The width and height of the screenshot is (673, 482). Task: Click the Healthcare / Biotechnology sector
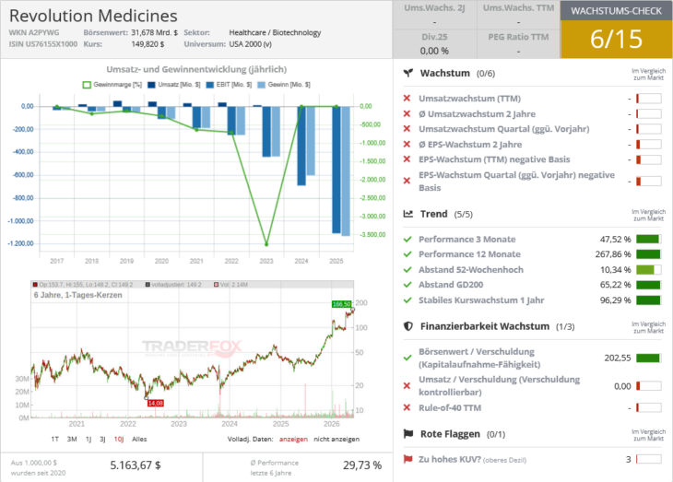(x=275, y=32)
